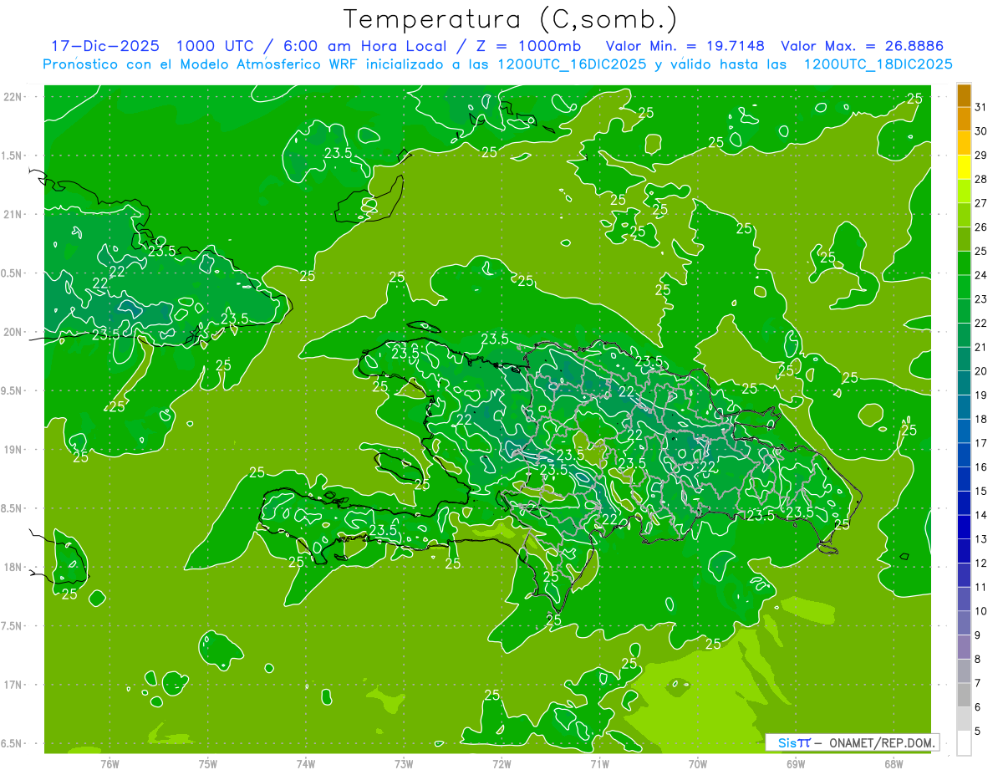Click the "1.5N" latitude axis label
The image size is (1003, 775).
click(x=13, y=156)
